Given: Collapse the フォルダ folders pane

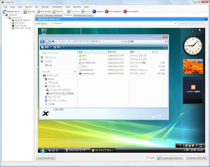Looking at the screenshot, I should click(75, 72).
